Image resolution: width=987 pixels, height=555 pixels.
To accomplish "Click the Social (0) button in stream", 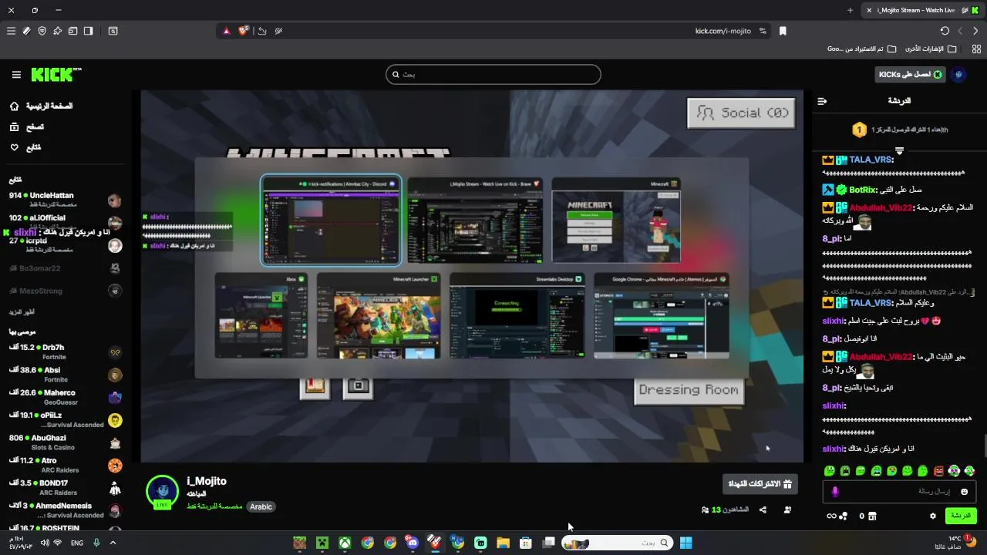I will [741, 113].
